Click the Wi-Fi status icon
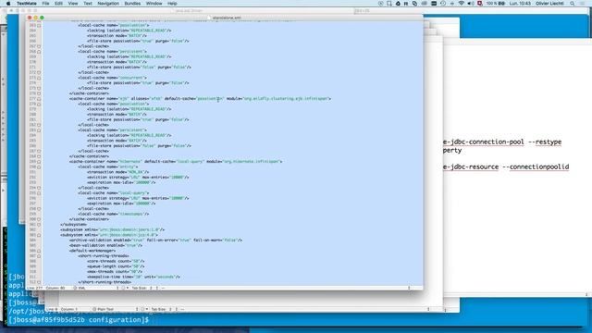 tap(462, 4)
